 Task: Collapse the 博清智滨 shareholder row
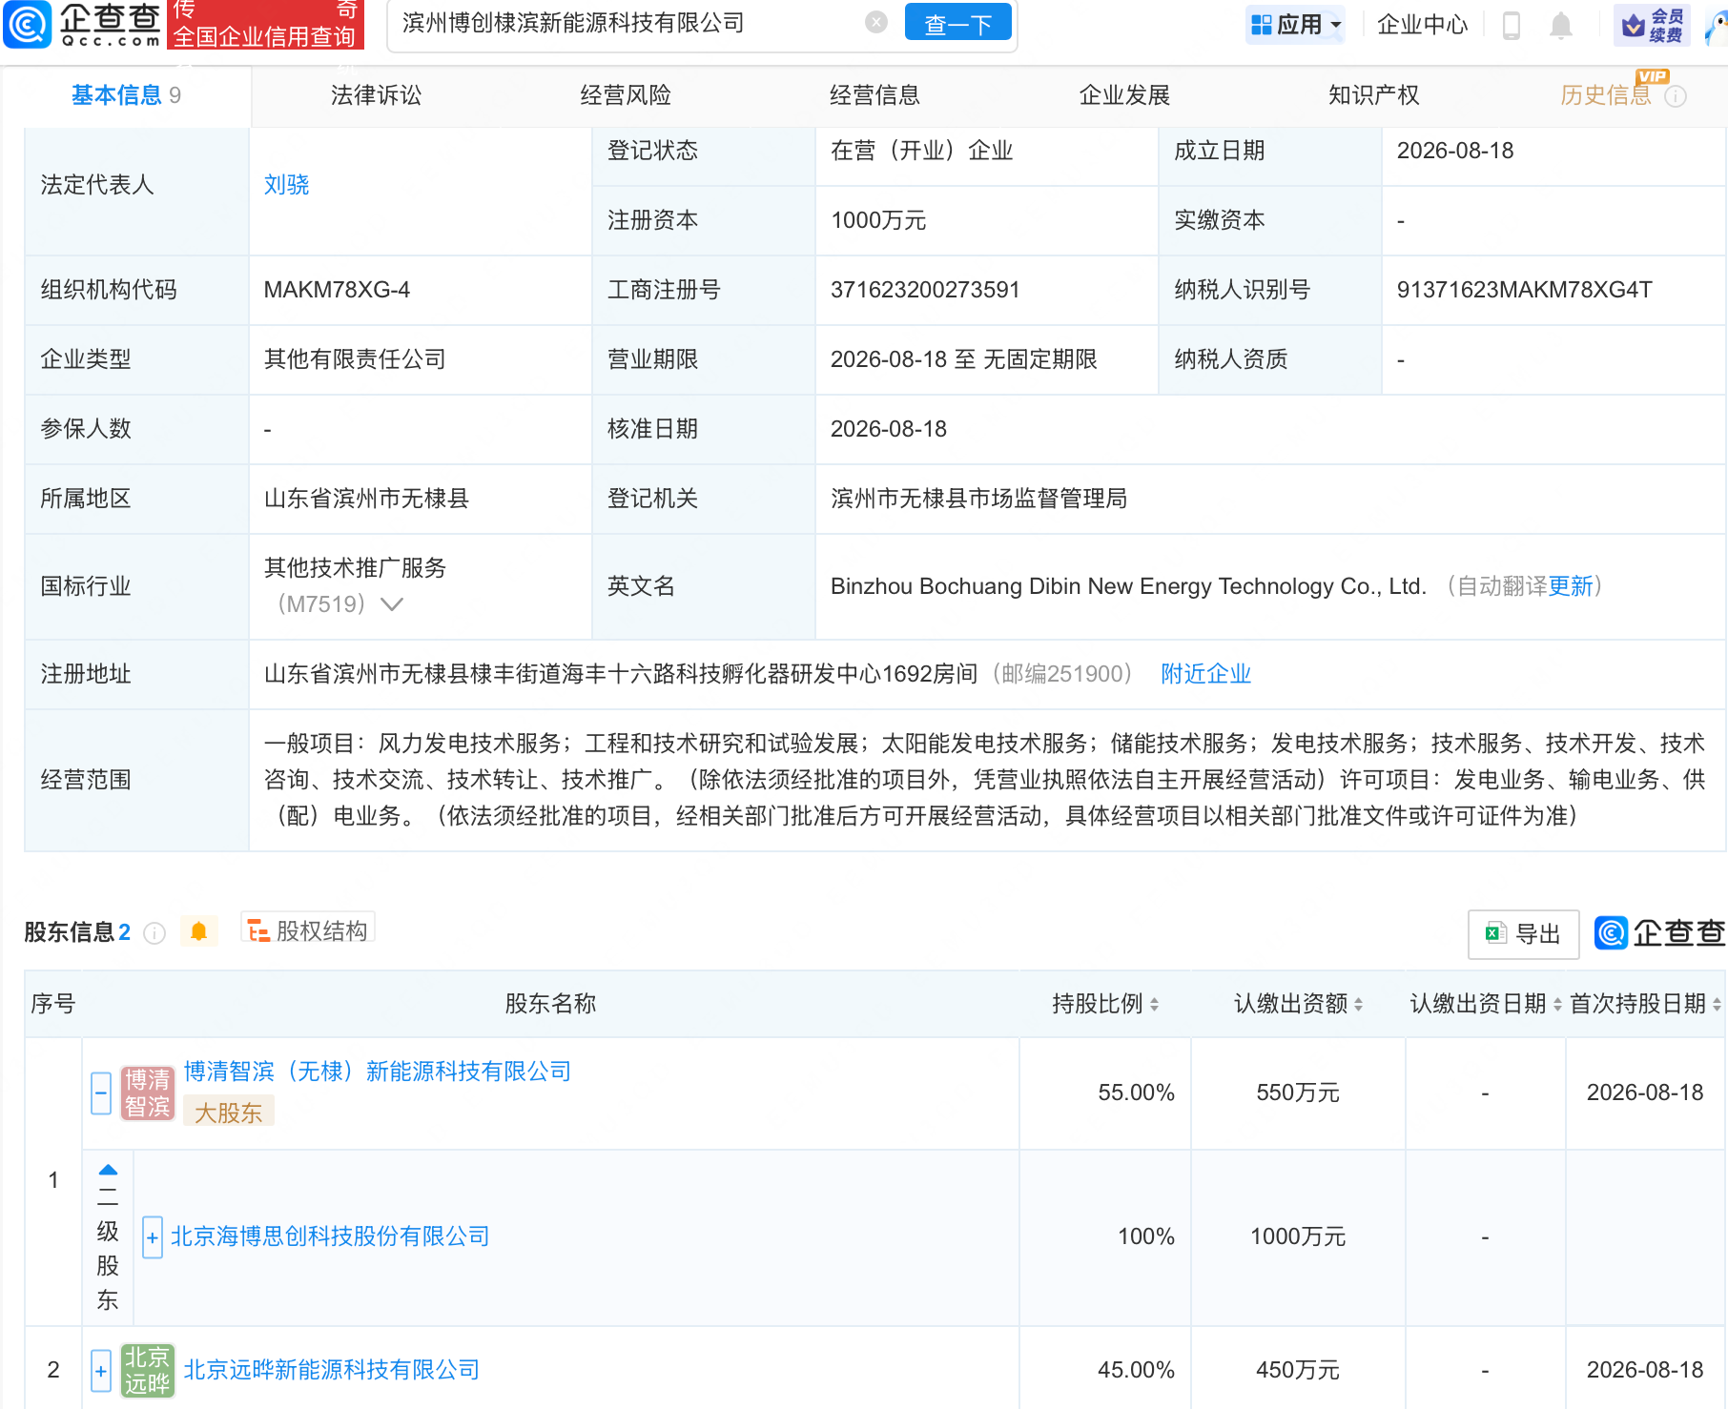[101, 1092]
